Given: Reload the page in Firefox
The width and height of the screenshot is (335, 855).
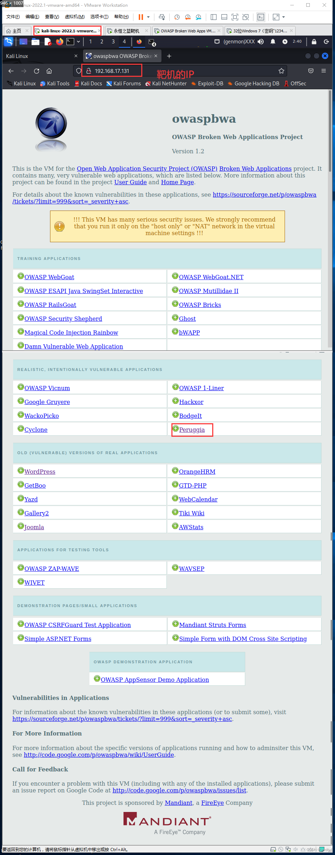Looking at the screenshot, I should point(37,71).
